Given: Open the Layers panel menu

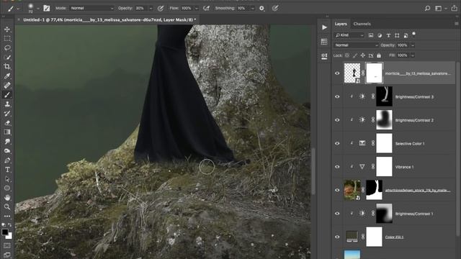Looking at the screenshot, I should point(456,24).
